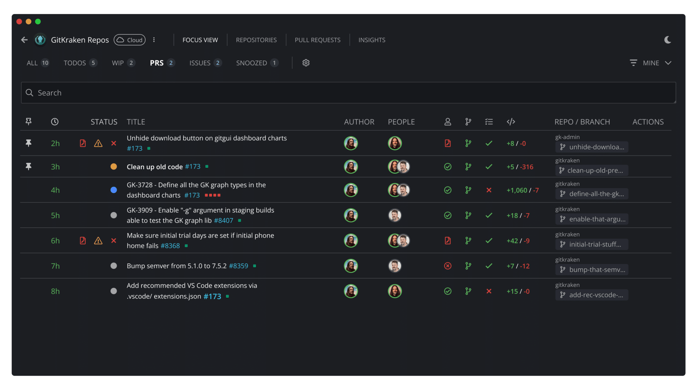The width and height of the screenshot is (700, 388).
Task: Click the red changed-files icon on the Unhide download row
Action: [83, 143]
